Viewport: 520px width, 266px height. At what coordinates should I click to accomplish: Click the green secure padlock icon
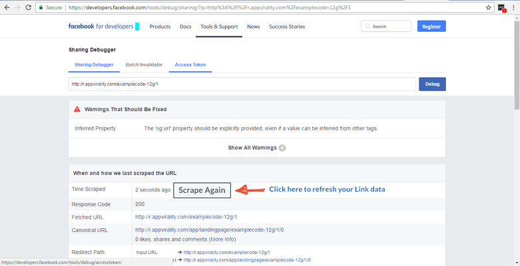point(41,7)
